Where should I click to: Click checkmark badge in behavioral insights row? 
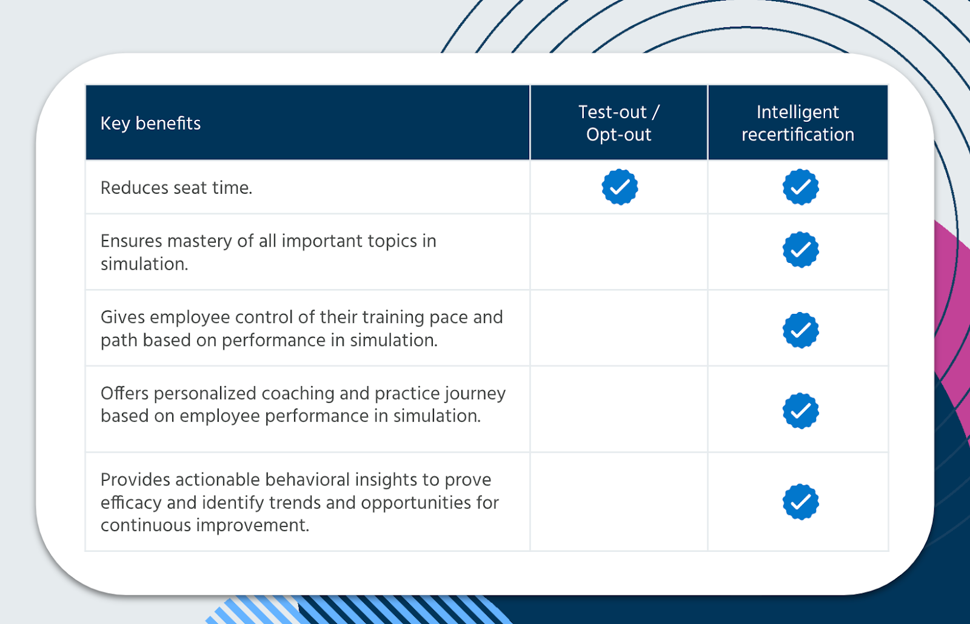(x=801, y=502)
